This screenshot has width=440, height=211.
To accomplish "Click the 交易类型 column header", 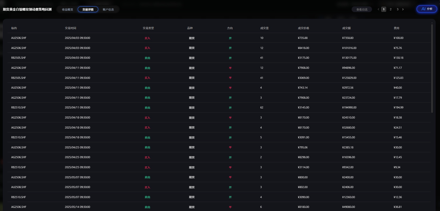I will 148,28.
